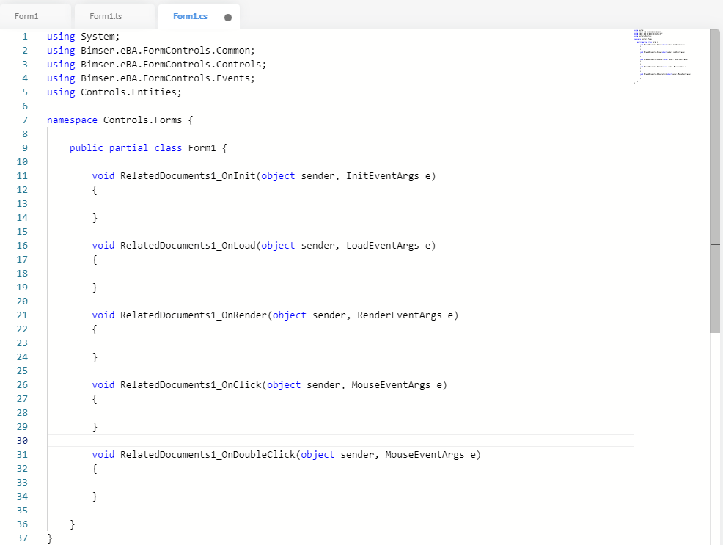This screenshot has height=545, width=723.
Task: Click the namespace keyword on line 7
Action: pos(72,120)
